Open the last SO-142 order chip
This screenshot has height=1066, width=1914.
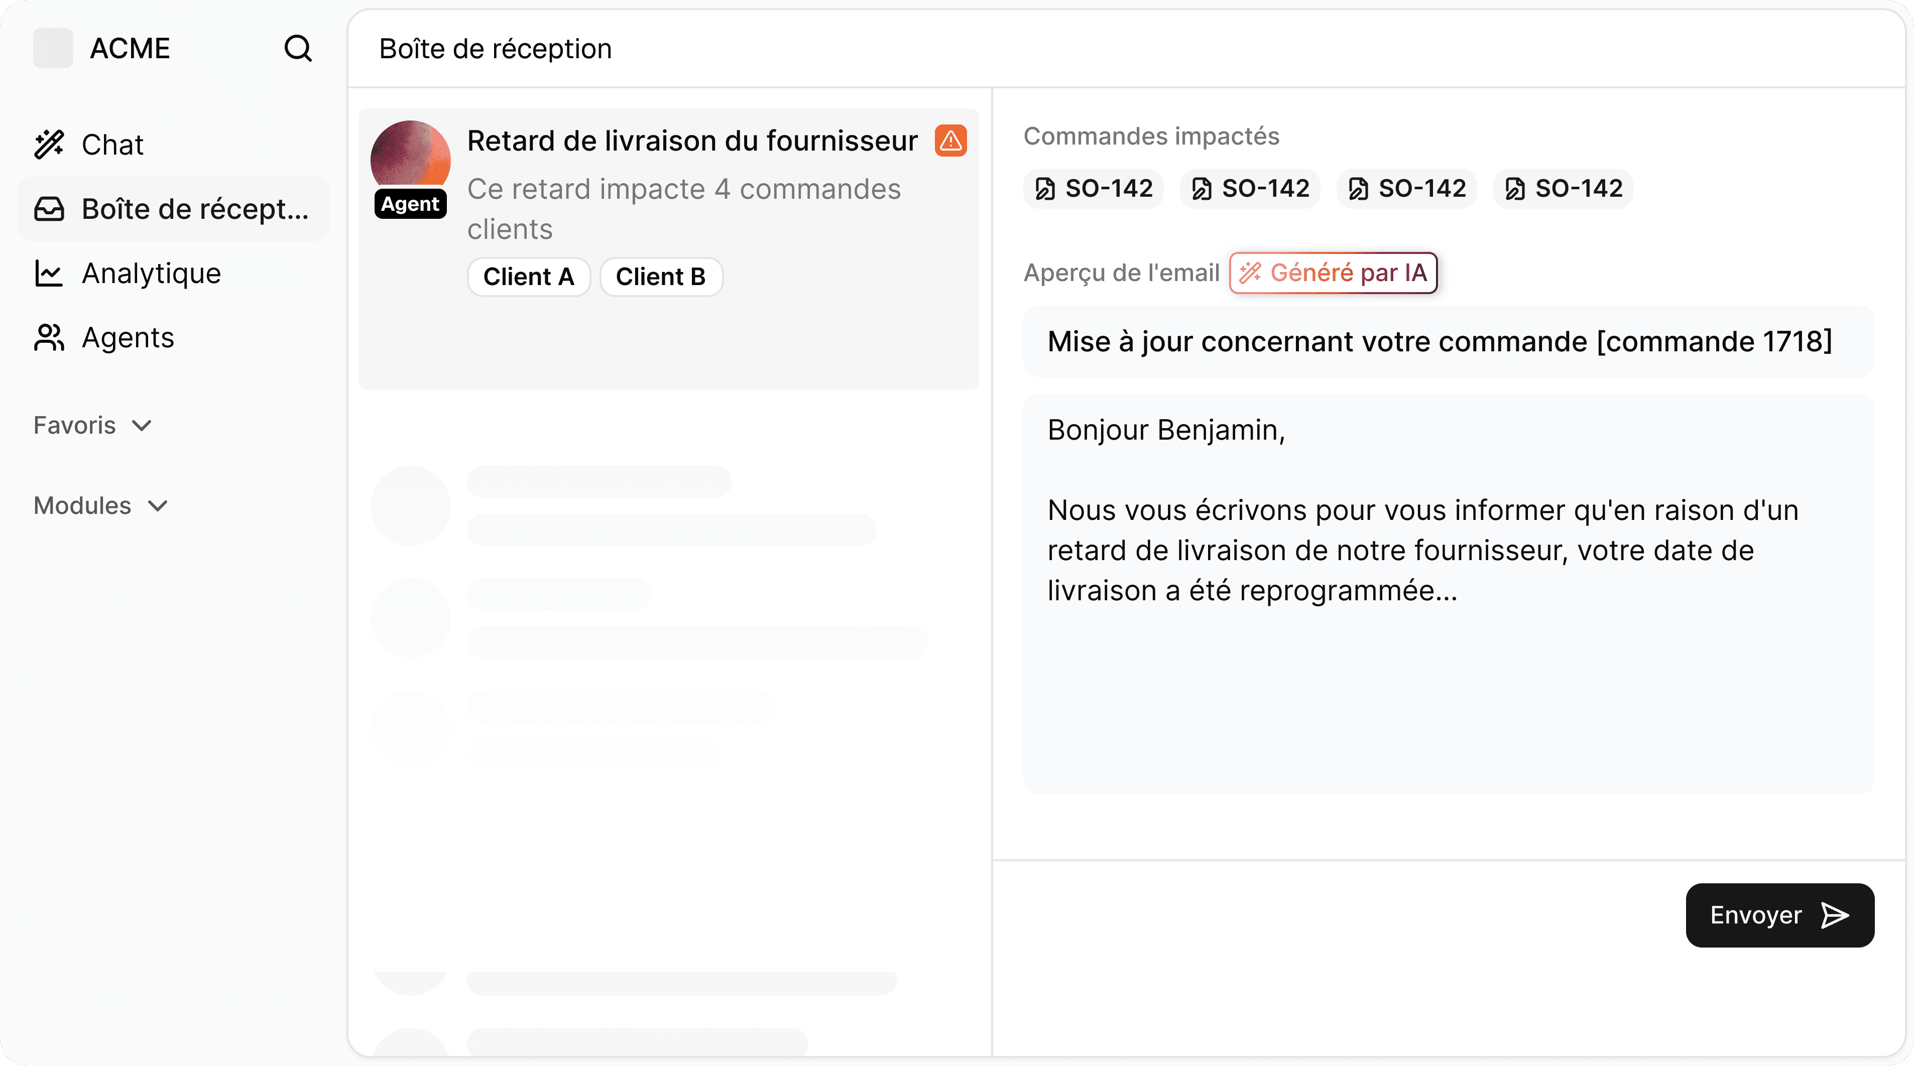pyautogui.click(x=1564, y=189)
